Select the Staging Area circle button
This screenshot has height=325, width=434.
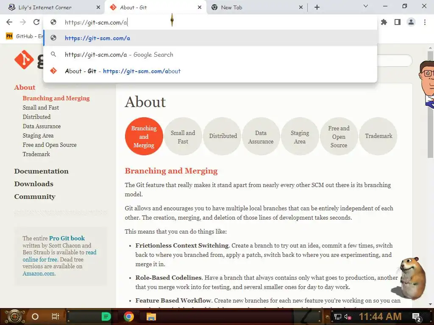click(300, 136)
